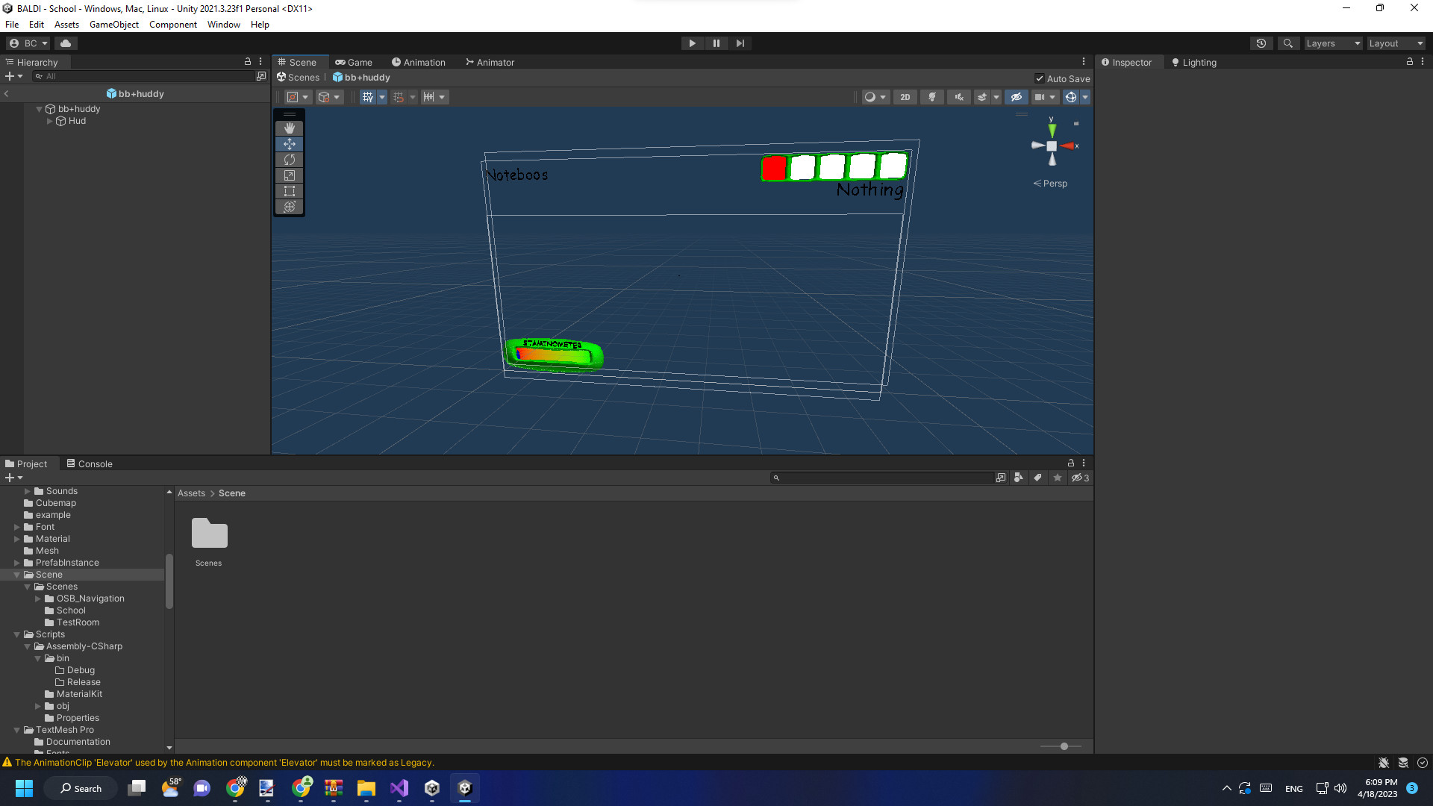Open the Scenes folder thumbnail in Project view
The width and height of the screenshot is (1433, 806).
point(208,533)
